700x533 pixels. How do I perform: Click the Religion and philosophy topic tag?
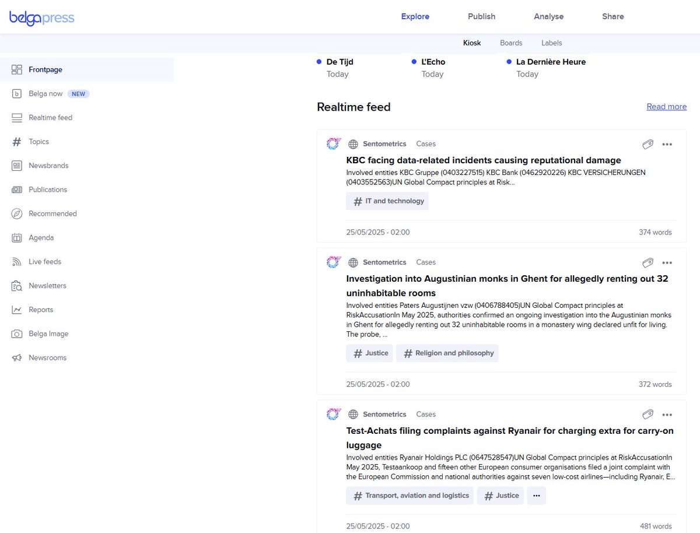coord(447,353)
